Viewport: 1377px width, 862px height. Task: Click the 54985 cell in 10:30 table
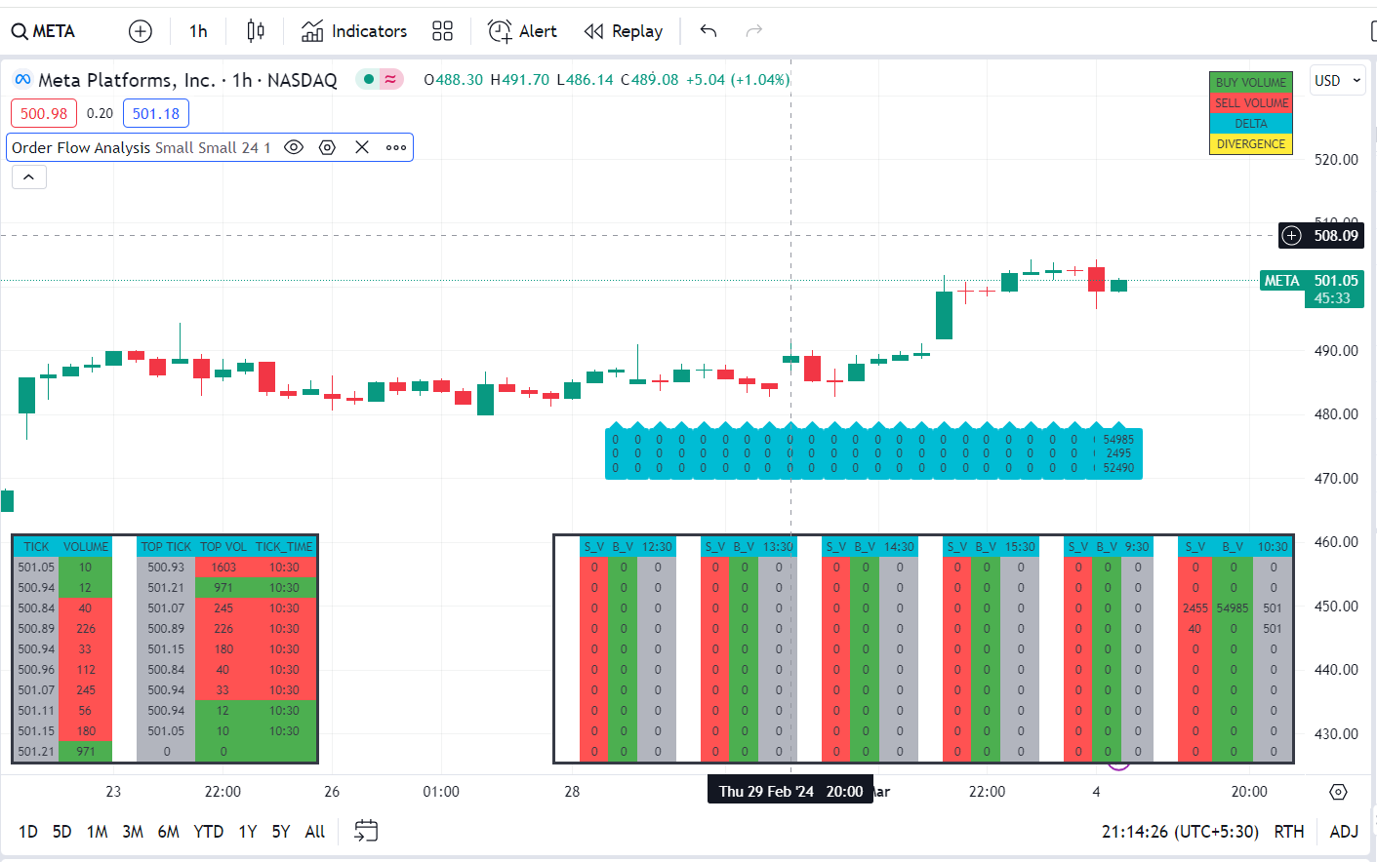coord(1233,607)
